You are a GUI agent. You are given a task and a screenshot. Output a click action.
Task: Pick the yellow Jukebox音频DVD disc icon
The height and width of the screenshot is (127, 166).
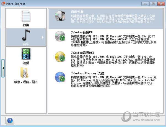[x=60, y=55]
